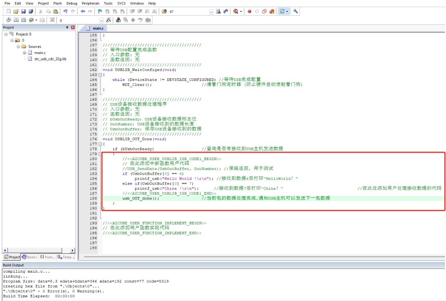Click the Cut scissors icon
446x301 pixels.
point(41,11)
